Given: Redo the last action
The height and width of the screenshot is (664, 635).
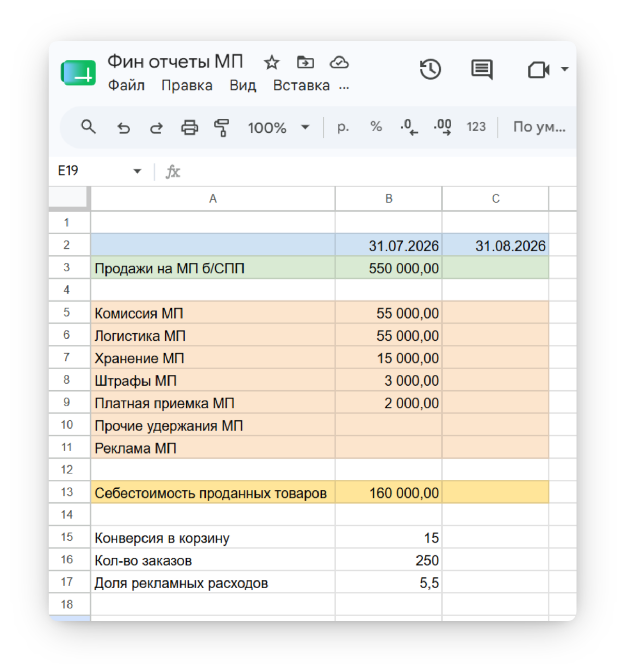Looking at the screenshot, I should [x=157, y=128].
